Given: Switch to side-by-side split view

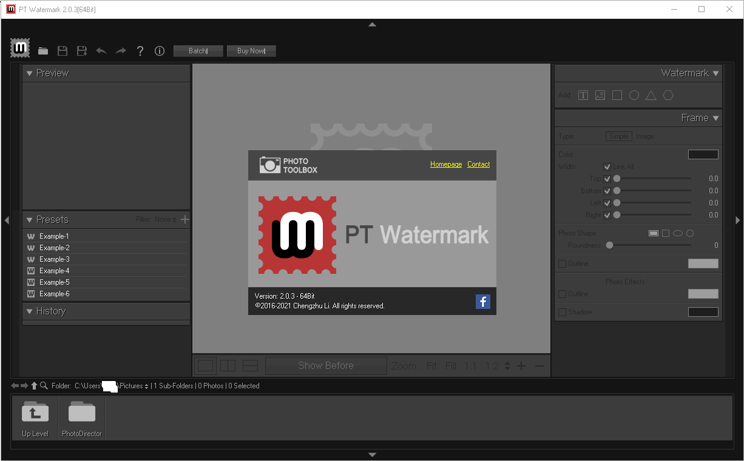Looking at the screenshot, I should click(x=228, y=365).
